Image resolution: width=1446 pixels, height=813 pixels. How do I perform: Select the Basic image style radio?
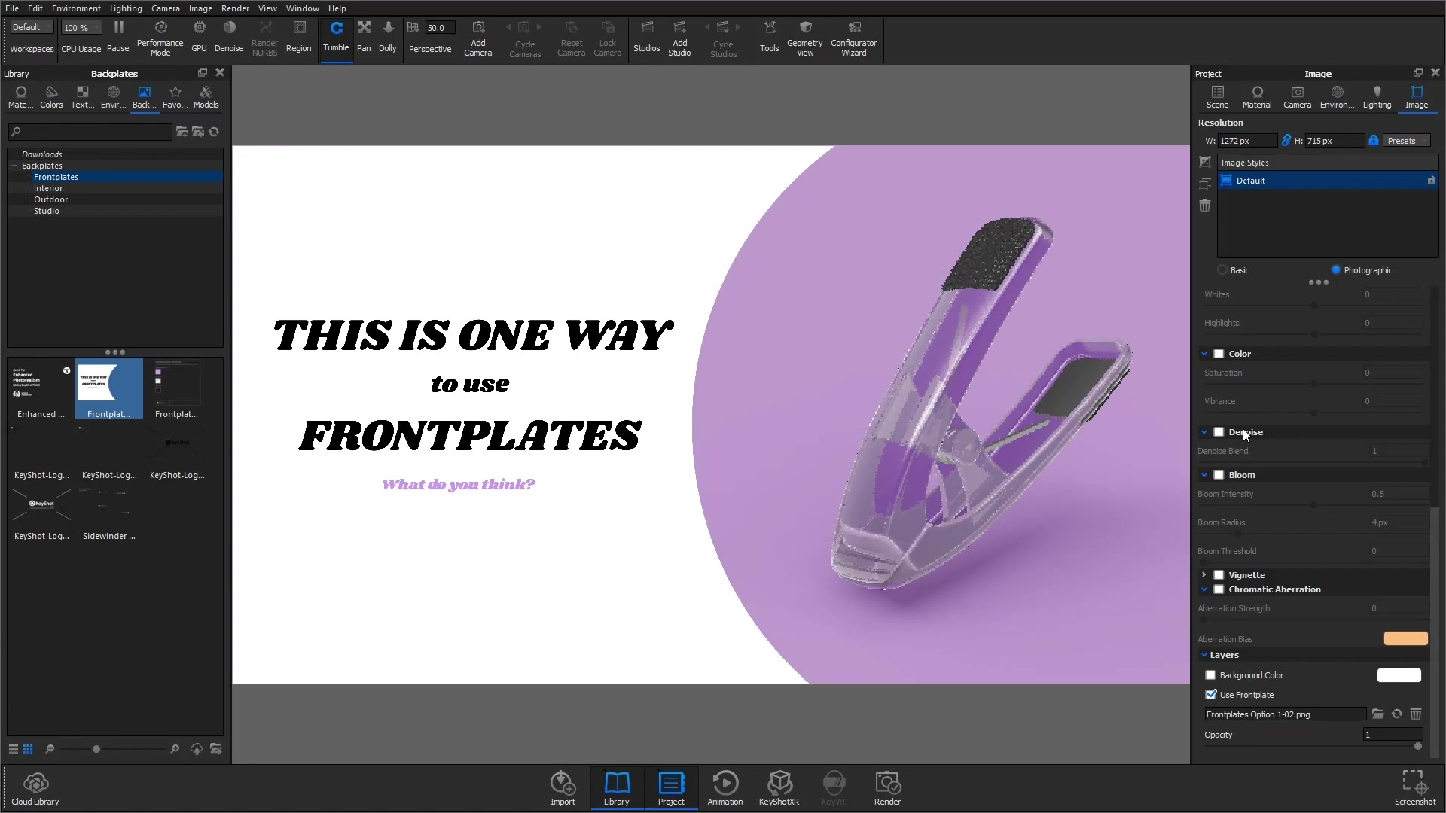click(1222, 270)
